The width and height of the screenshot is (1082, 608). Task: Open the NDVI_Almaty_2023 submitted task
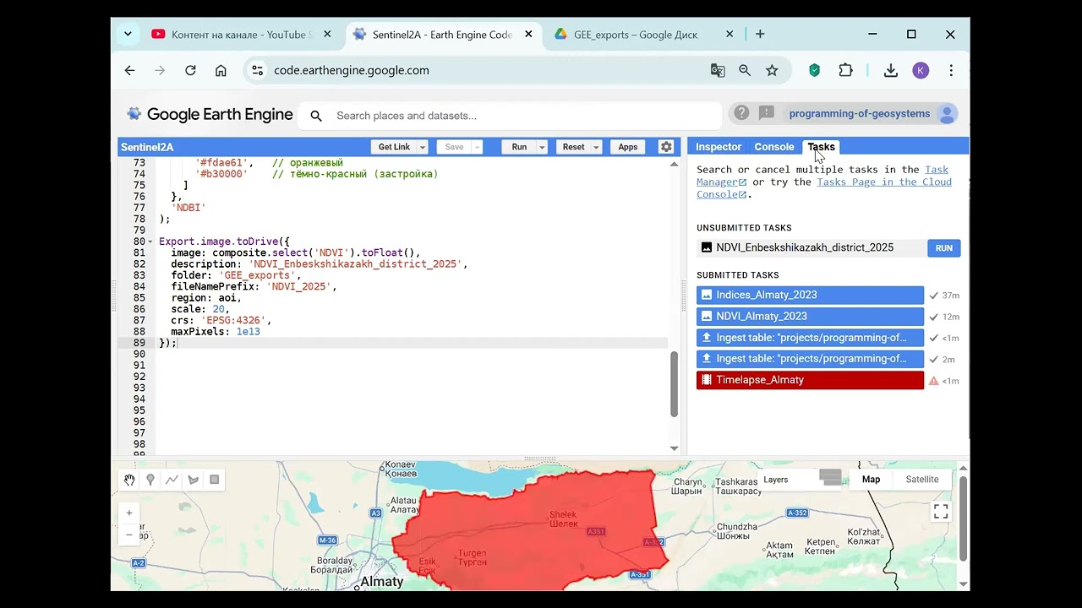tap(810, 317)
